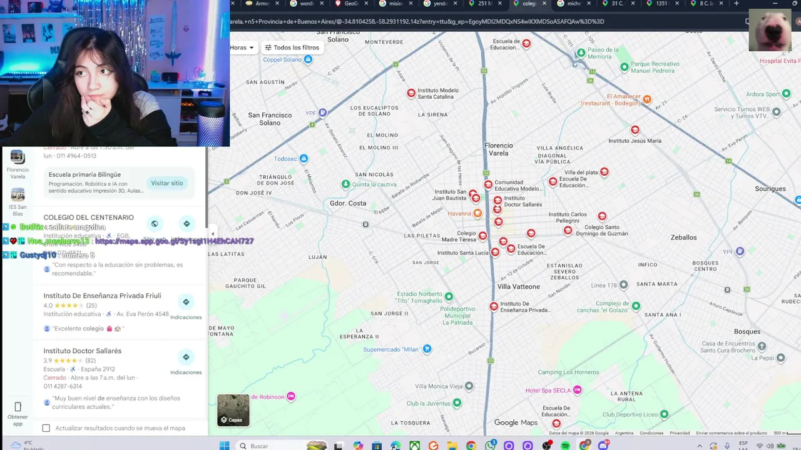Open the Xbox app from the taskbar
801x450 pixels.
point(414,446)
